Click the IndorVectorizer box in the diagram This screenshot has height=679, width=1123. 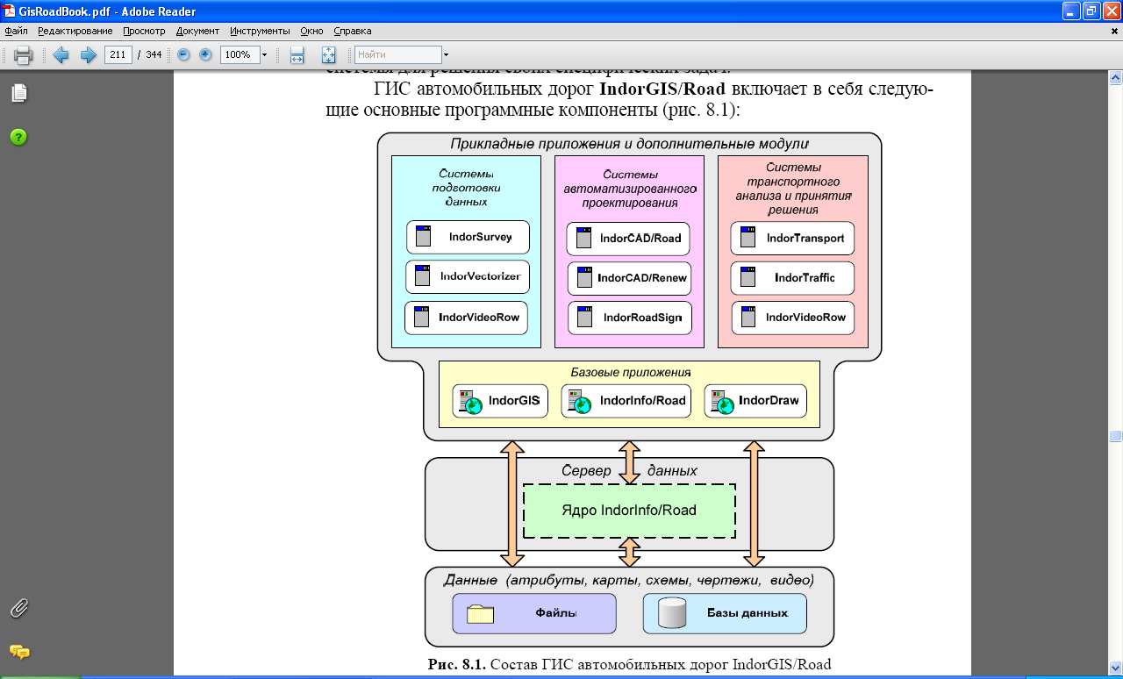468,276
